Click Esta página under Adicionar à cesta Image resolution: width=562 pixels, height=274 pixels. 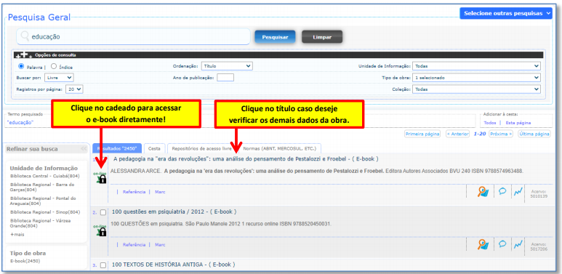[518, 123]
